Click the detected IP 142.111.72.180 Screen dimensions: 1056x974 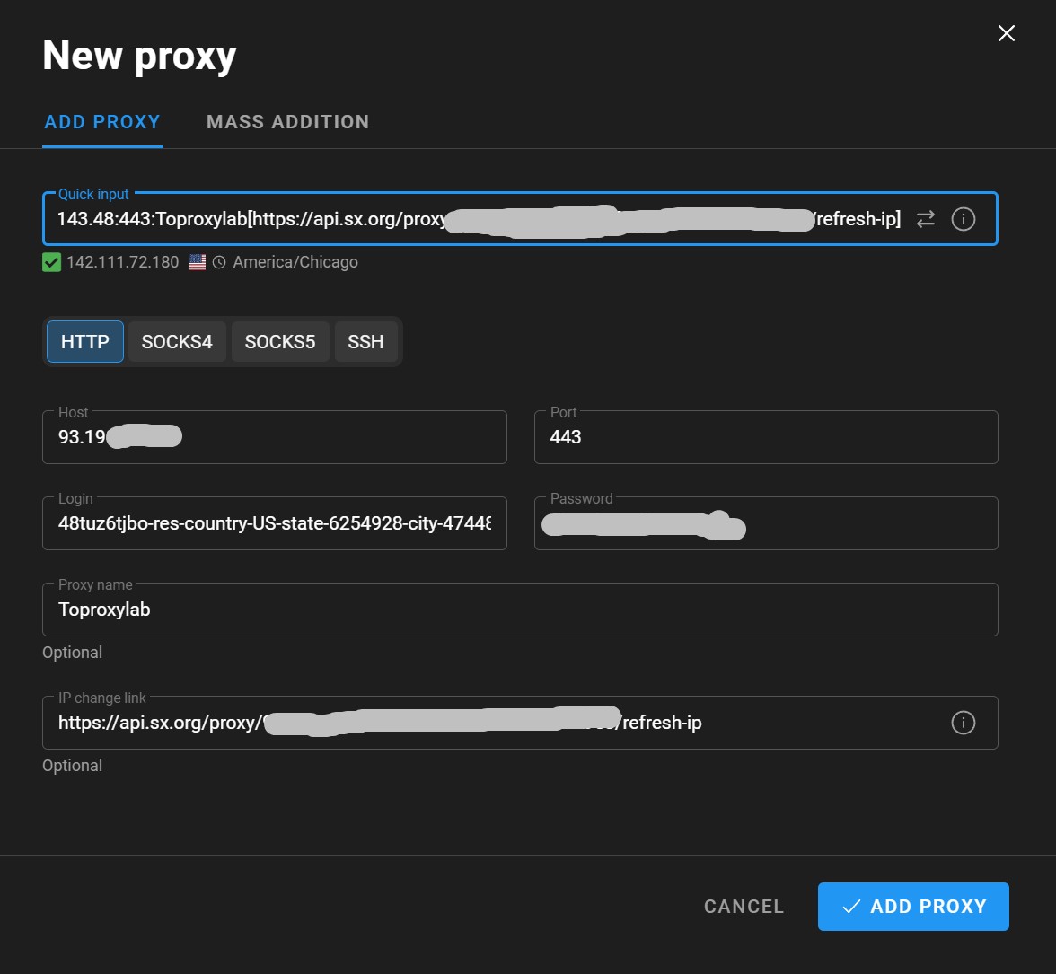(122, 262)
